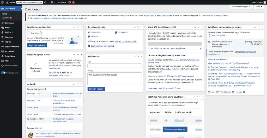Image resolution: width=267 pixels, height=138 pixels.
Task: Click Media icon in sidebar
Action: tap(3, 28)
